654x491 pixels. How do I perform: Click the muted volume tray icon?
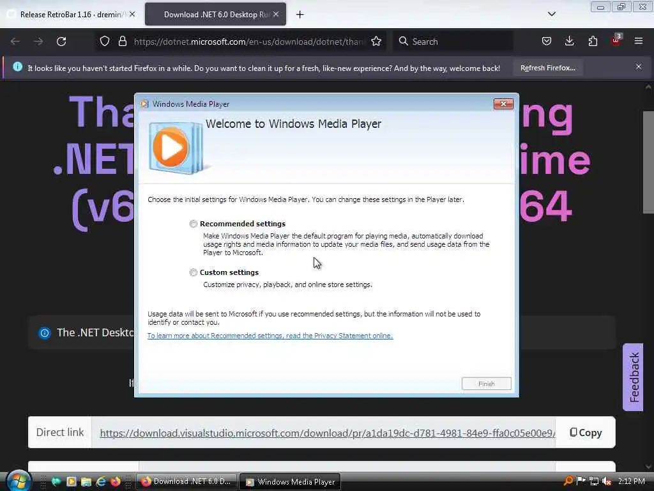607,481
